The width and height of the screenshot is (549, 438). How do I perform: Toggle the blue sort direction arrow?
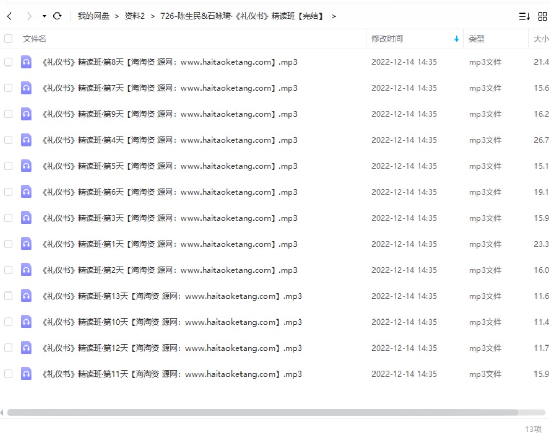tap(456, 38)
